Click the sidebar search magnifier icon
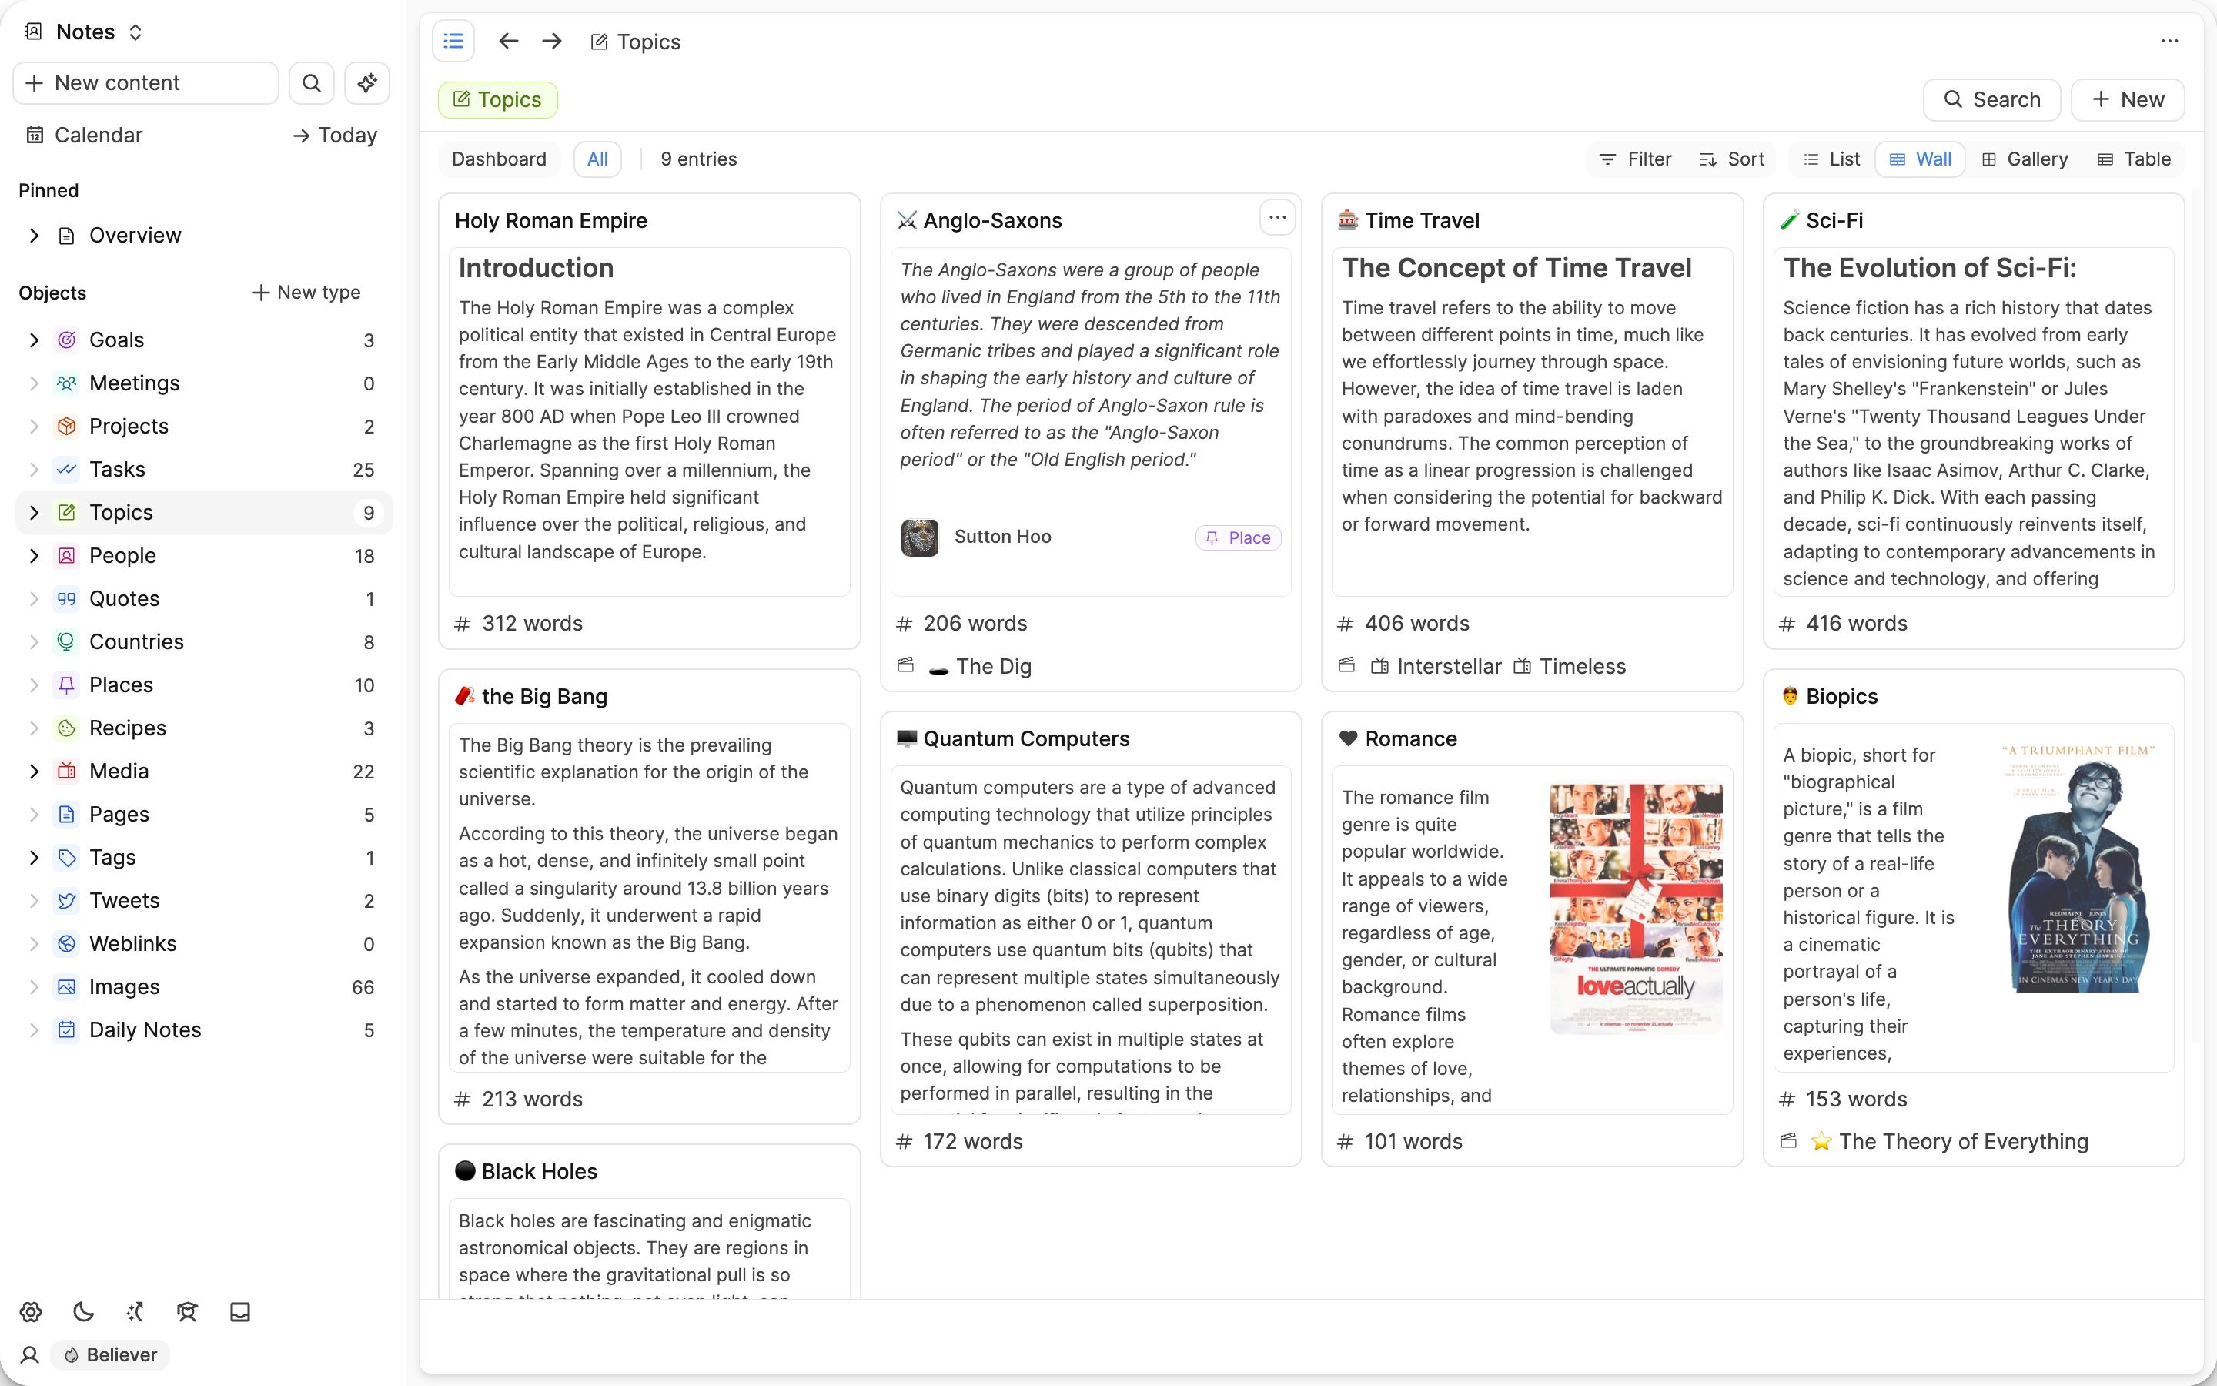This screenshot has width=2217, height=1386. coord(312,83)
